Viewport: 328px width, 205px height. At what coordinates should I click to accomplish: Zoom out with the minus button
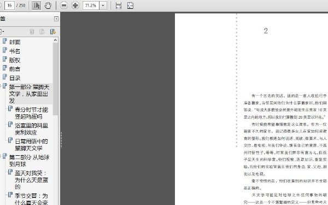pyautogui.click(x=64, y=5)
